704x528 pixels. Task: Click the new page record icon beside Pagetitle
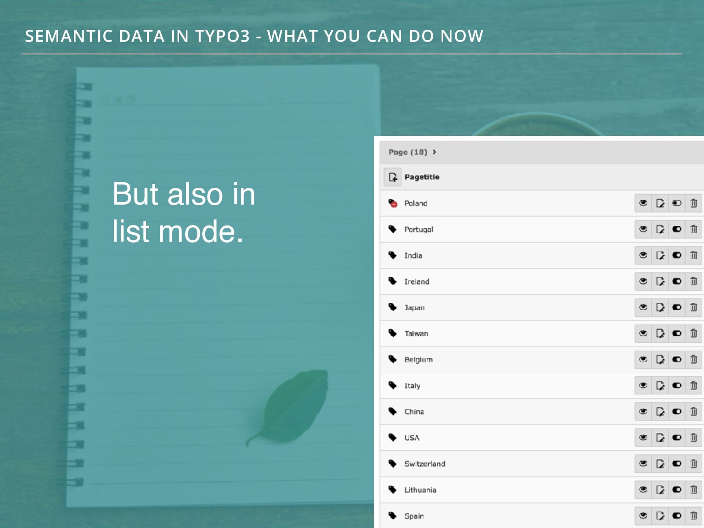tap(393, 177)
